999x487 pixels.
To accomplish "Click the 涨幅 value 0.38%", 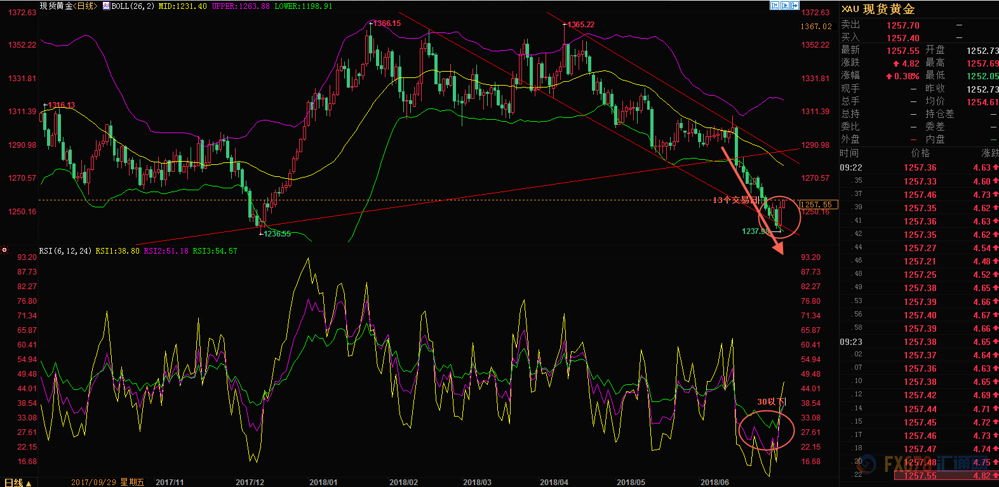I will (x=907, y=76).
